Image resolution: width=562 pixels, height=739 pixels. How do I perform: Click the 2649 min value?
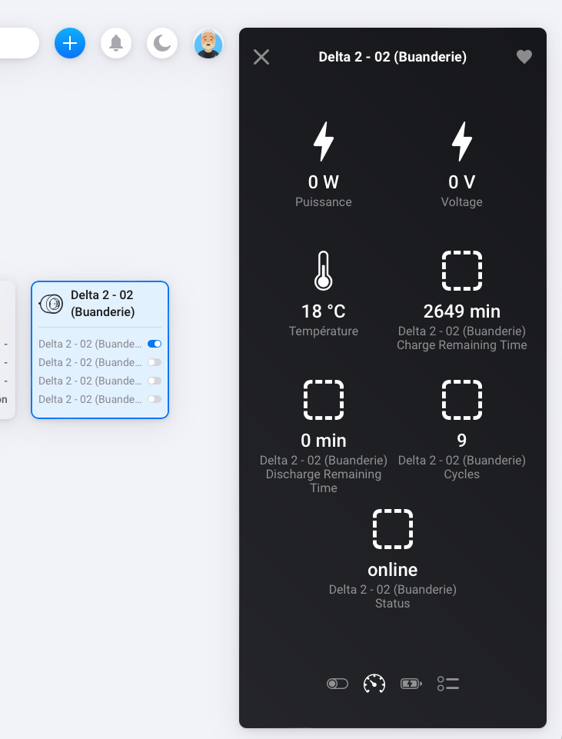(x=461, y=311)
